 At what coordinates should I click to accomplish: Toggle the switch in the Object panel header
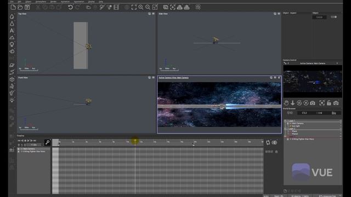[334, 17]
